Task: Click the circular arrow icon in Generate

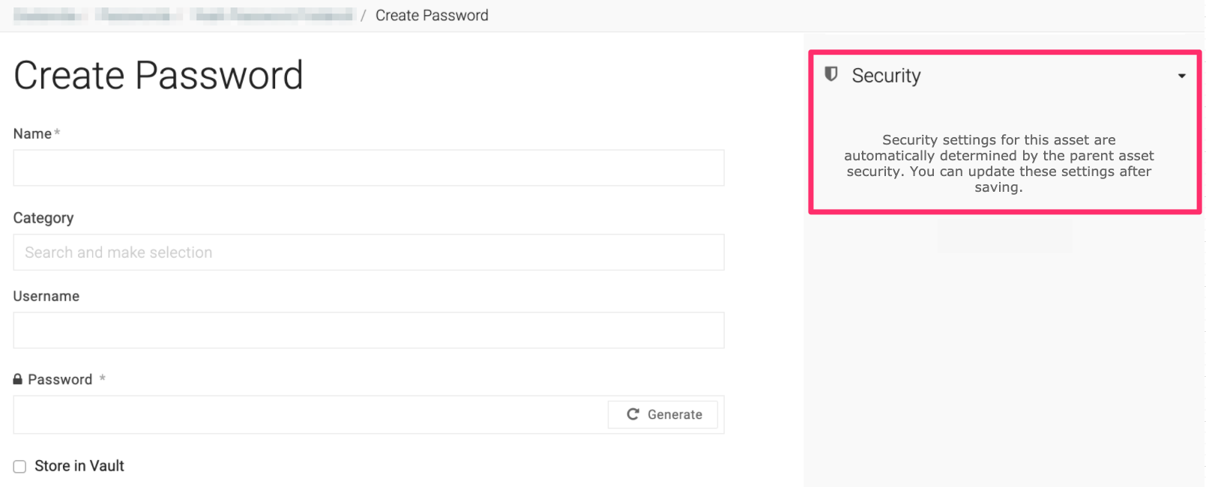Action: coord(633,414)
